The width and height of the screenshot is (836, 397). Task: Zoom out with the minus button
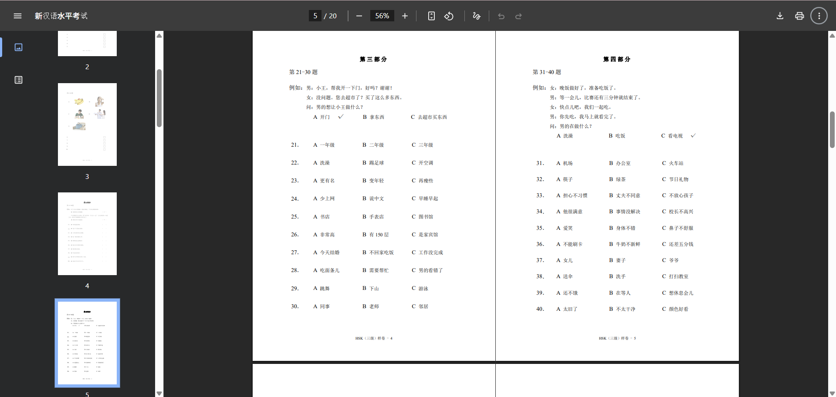359,16
